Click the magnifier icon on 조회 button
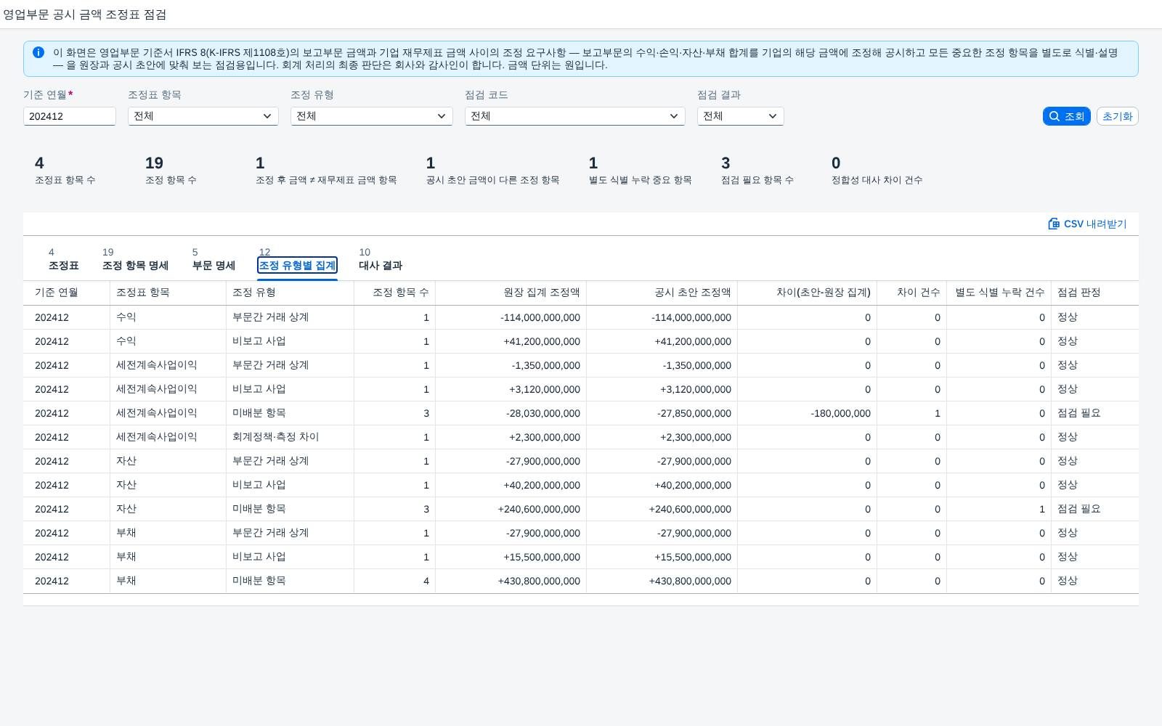 (x=1055, y=116)
